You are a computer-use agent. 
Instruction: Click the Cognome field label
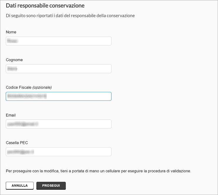point(14,60)
